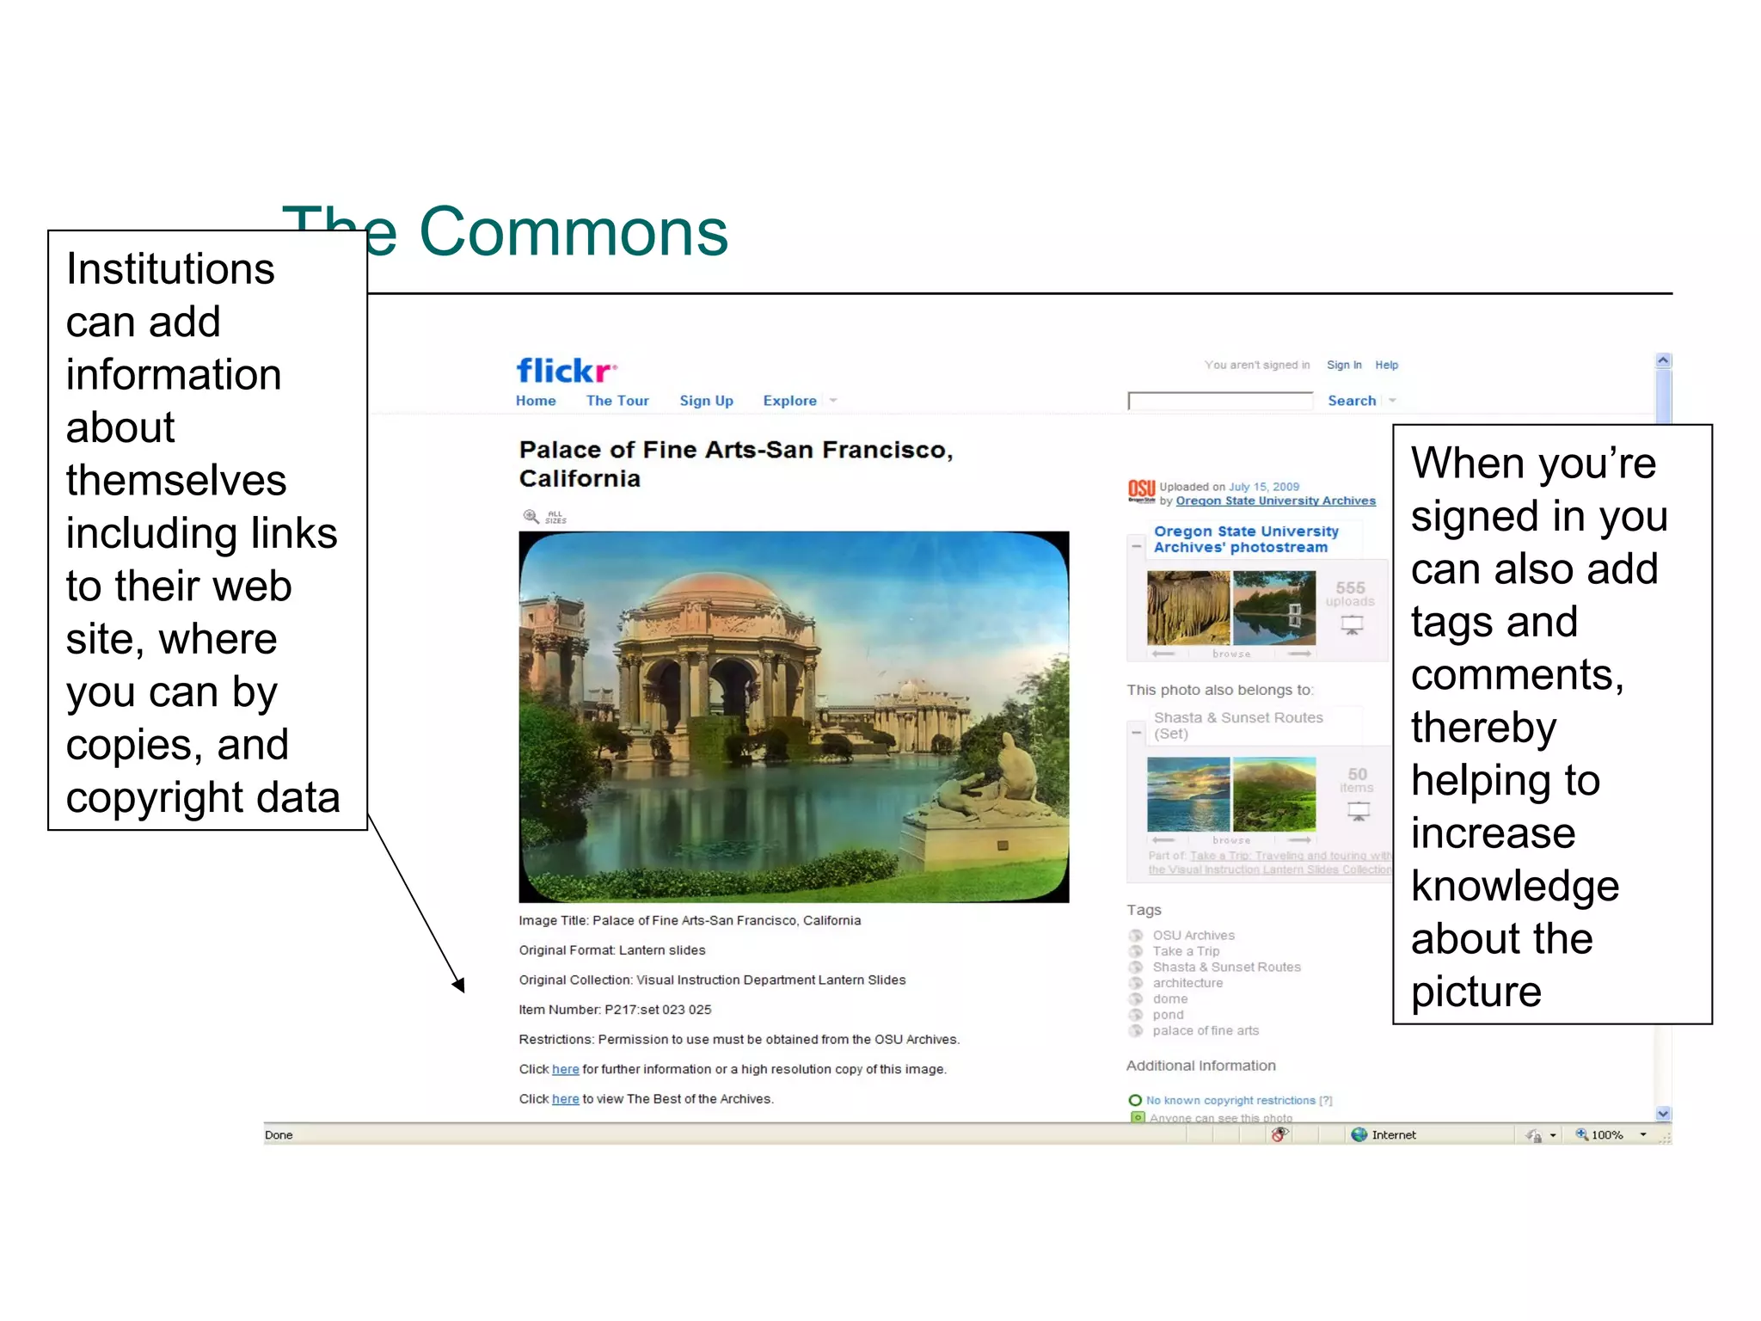Collapse the Shasta & Sunset Routes set panel
The height and width of the screenshot is (1321, 1761).
click(x=1137, y=733)
